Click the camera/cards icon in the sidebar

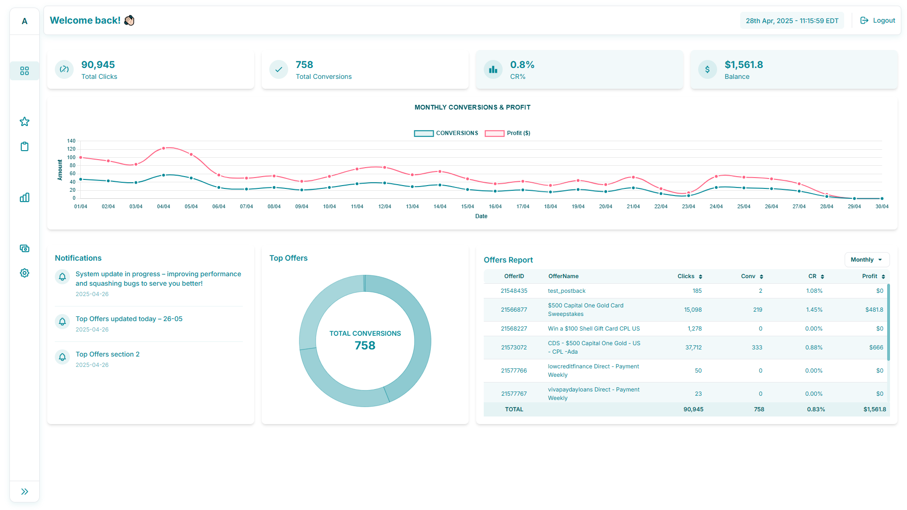(24, 248)
